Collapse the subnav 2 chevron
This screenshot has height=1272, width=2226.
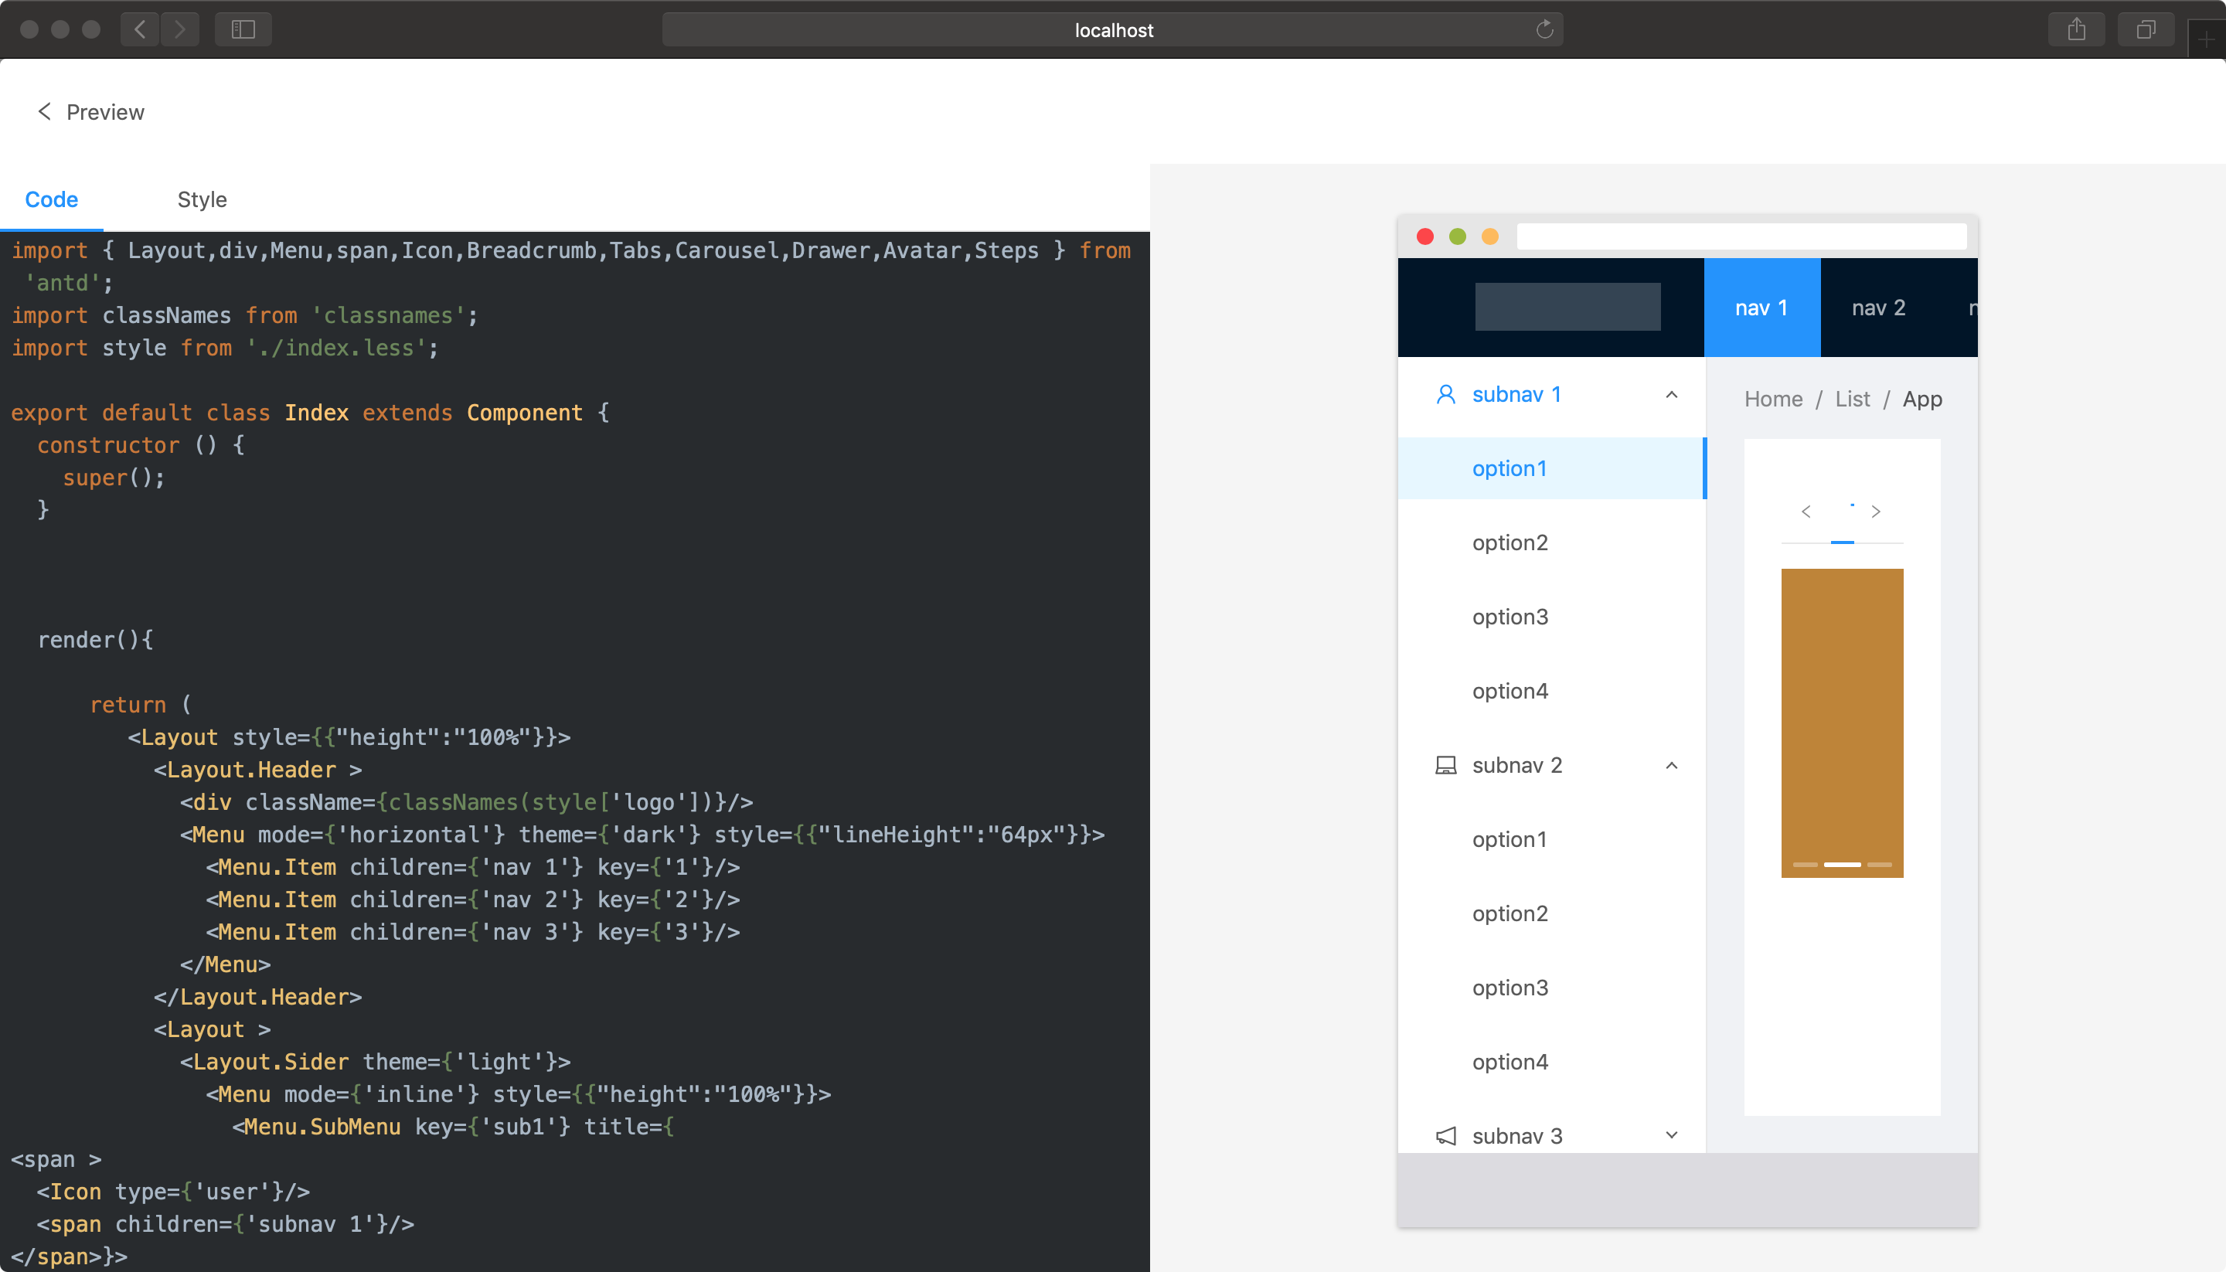click(1671, 765)
